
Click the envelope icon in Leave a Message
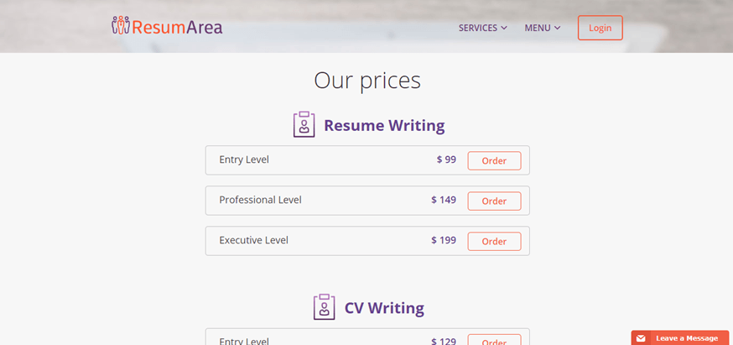pyautogui.click(x=641, y=338)
